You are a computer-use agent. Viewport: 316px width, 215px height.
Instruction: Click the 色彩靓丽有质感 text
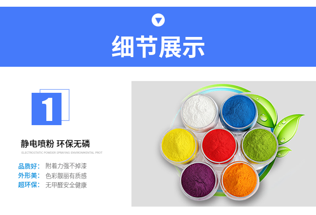66,176
